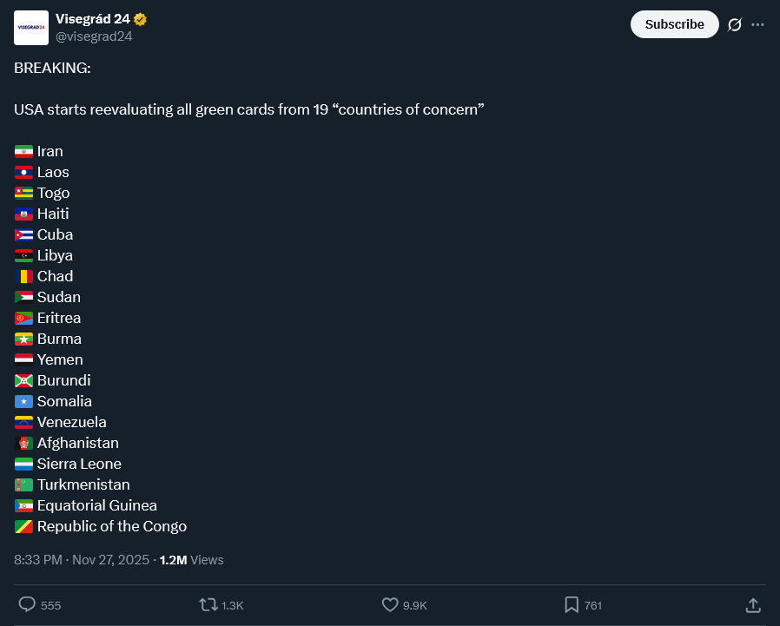Open the three-dot more options menu
This screenshot has width=780, height=626.
click(x=757, y=24)
